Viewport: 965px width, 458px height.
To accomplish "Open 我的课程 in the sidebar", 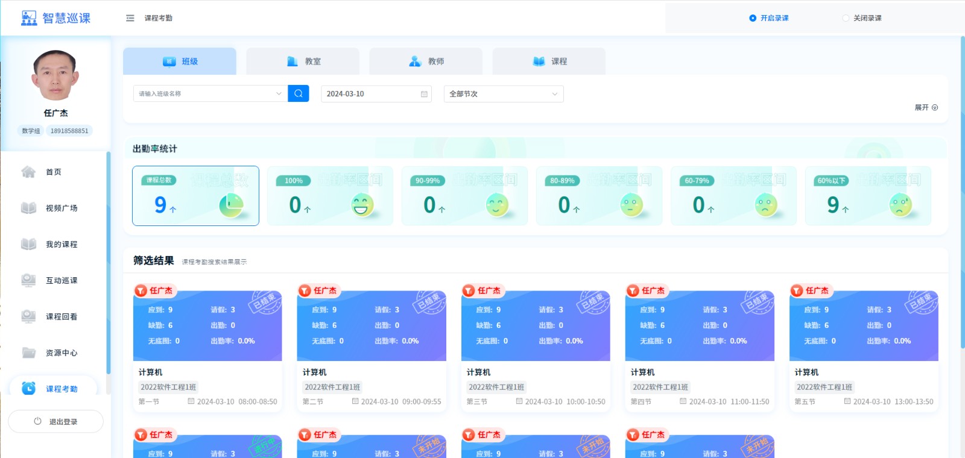I will (x=61, y=244).
